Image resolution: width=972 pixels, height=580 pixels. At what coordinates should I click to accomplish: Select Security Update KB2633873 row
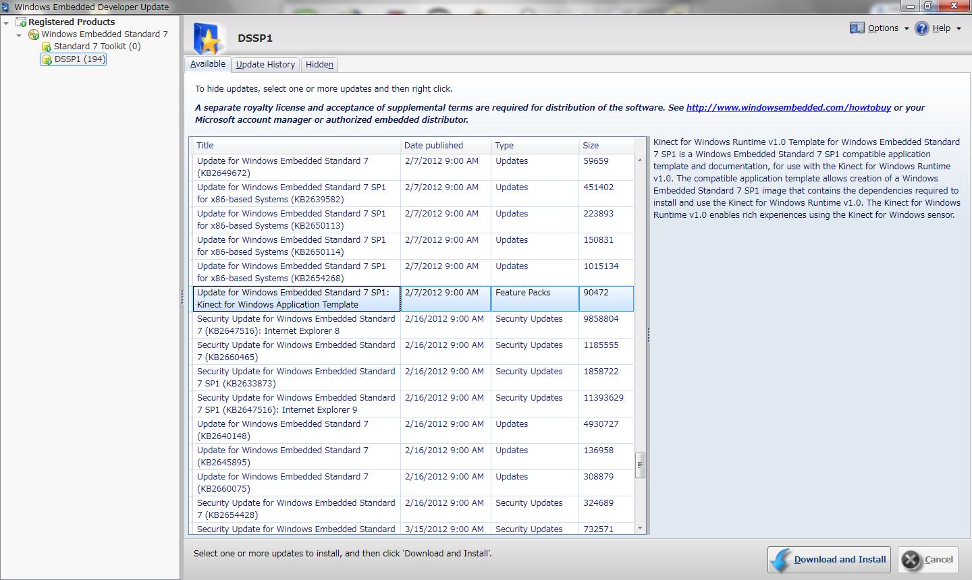tap(413, 378)
